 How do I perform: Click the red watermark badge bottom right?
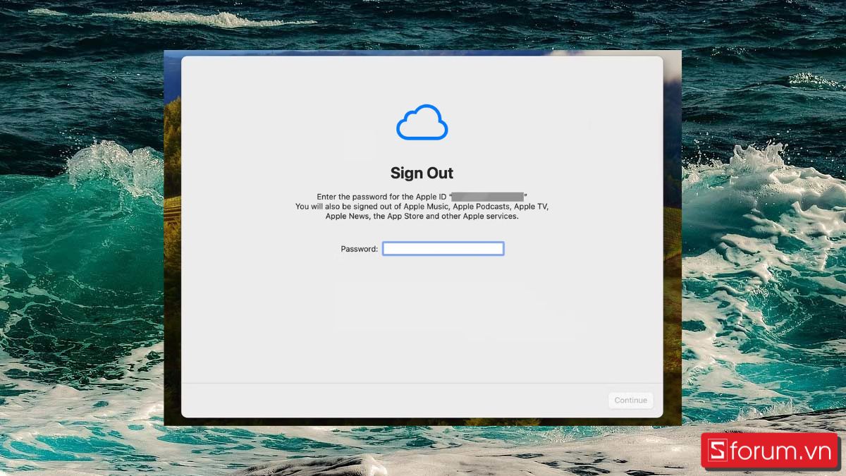(770, 450)
